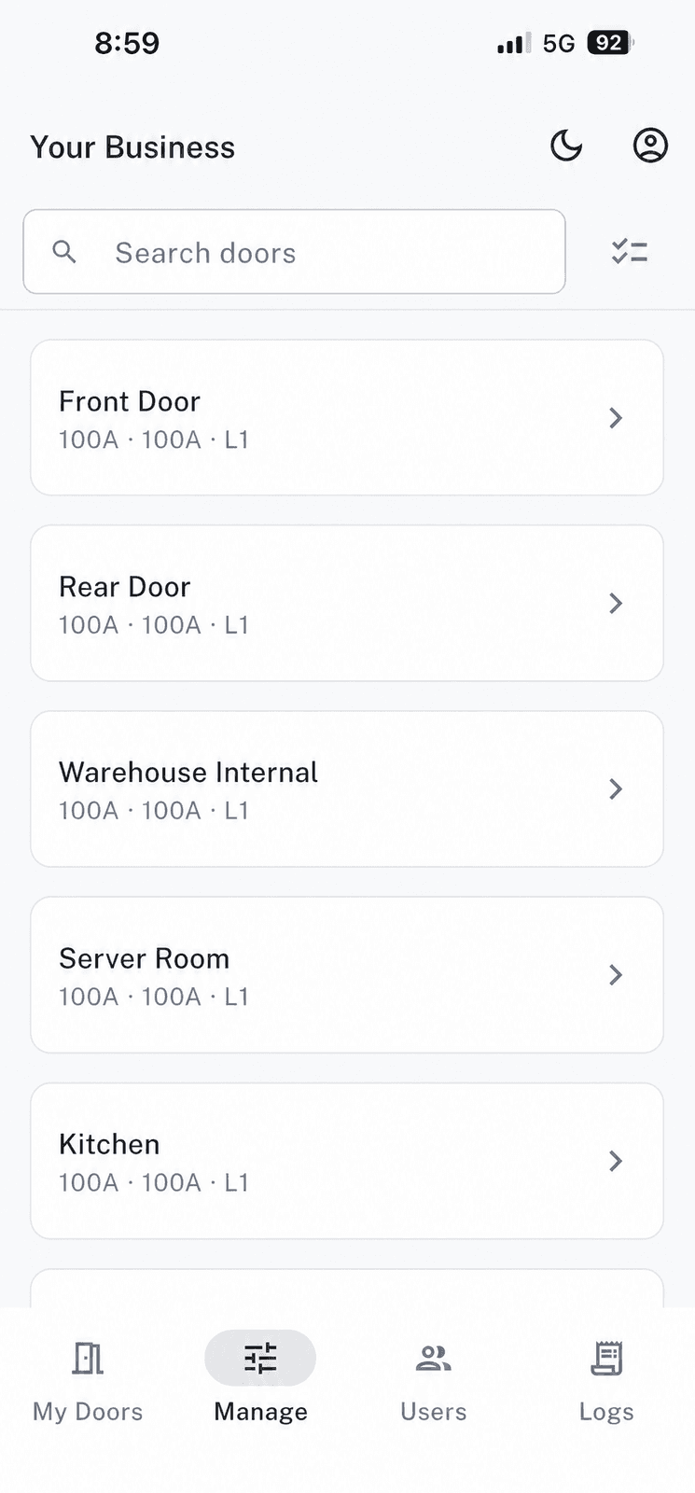
Task: Open the Server Room card
Action: tap(347, 974)
